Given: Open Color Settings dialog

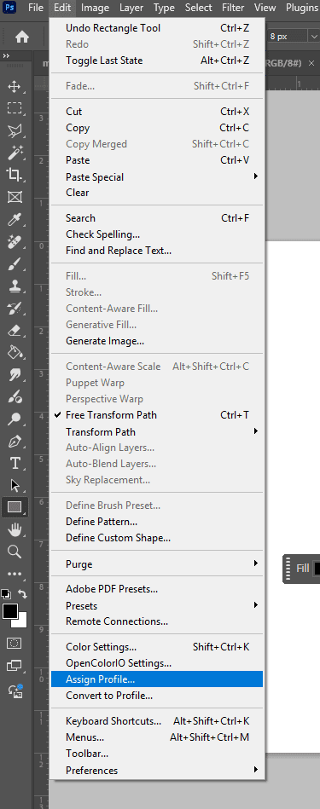Looking at the screenshot, I should [x=157, y=646].
